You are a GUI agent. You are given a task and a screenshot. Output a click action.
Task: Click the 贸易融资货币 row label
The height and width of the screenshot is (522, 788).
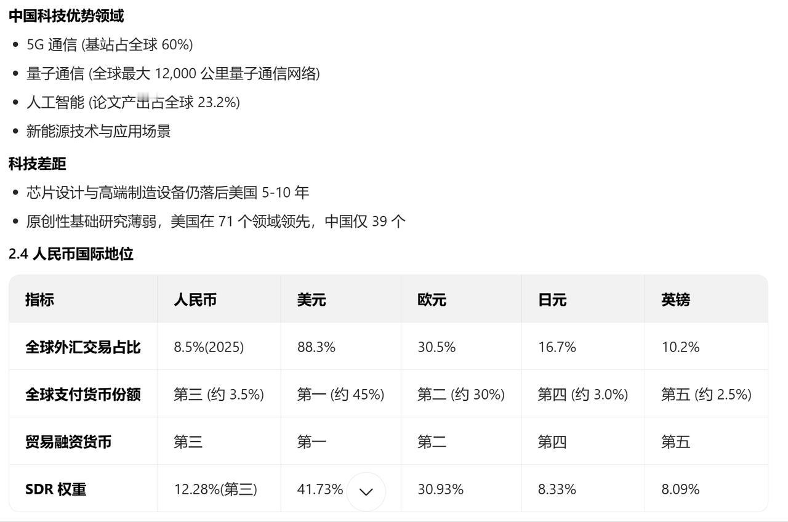point(68,442)
